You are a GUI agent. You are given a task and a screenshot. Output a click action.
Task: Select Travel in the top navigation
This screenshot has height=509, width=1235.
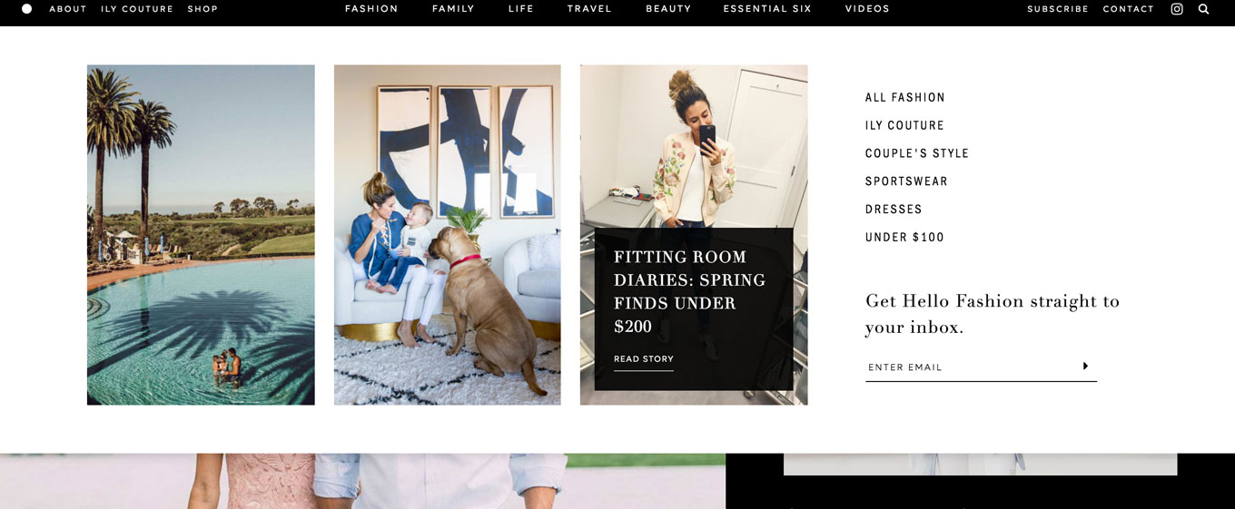coord(589,9)
